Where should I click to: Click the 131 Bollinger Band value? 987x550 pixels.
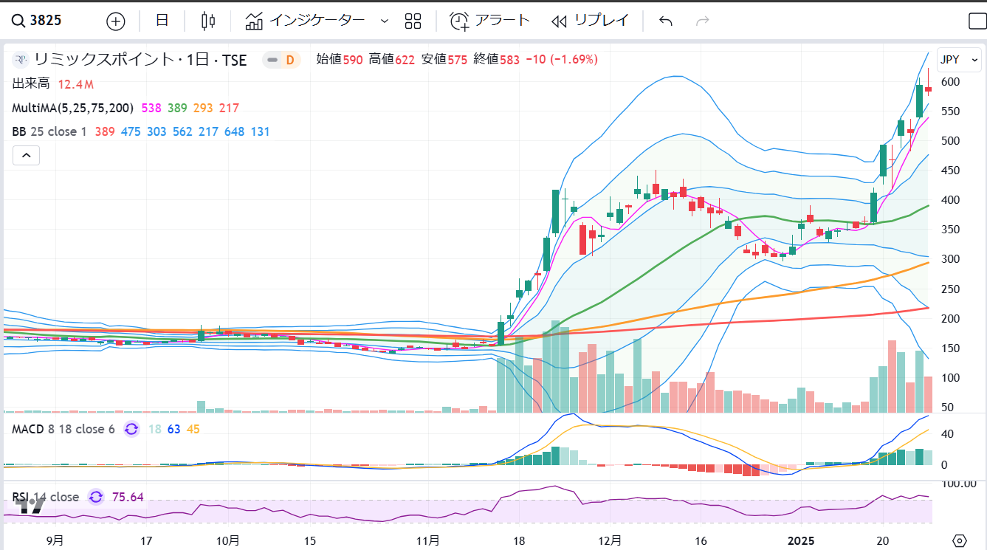click(260, 131)
